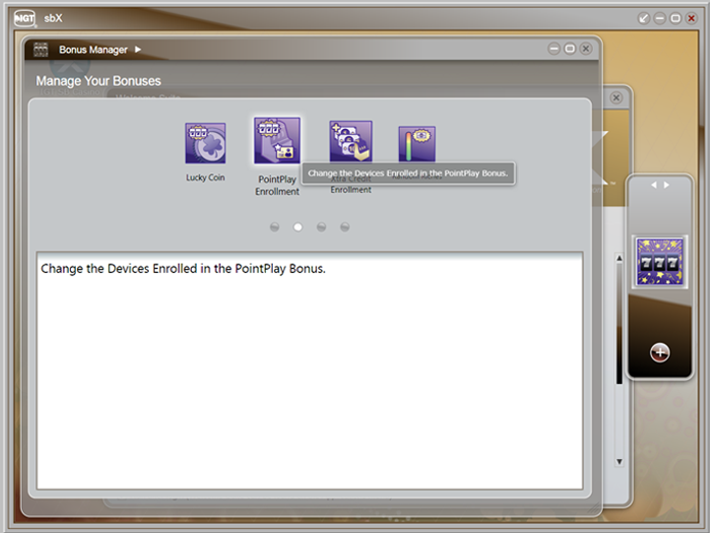Click the left arrow on side dock
The width and height of the screenshot is (710, 533).
pos(654,185)
